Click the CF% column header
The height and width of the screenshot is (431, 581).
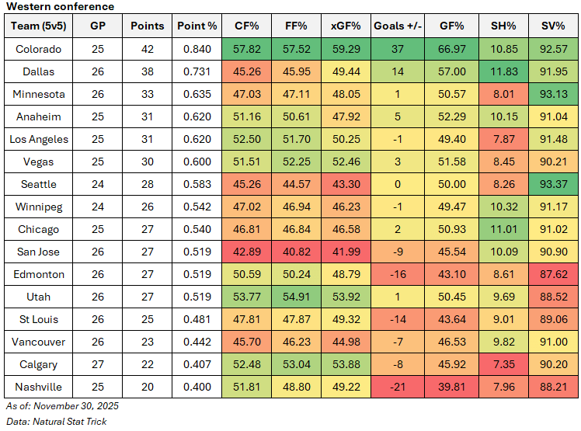247,26
